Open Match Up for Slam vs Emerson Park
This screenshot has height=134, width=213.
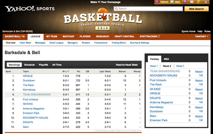click(x=199, y=118)
